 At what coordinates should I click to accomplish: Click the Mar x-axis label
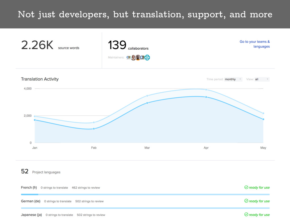pyautogui.click(x=147, y=148)
